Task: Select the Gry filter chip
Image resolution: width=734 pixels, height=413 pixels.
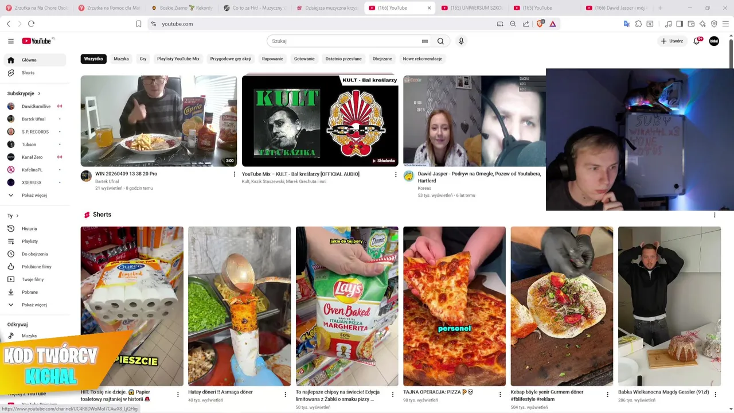Action: point(143,59)
